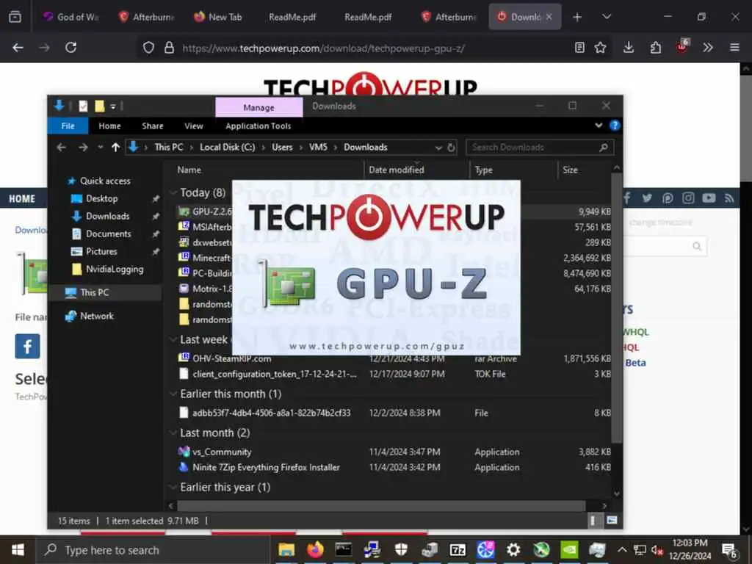Open the File menu in Explorer
Viewport: 752px width, 564px height.
(x=68, y=126)
